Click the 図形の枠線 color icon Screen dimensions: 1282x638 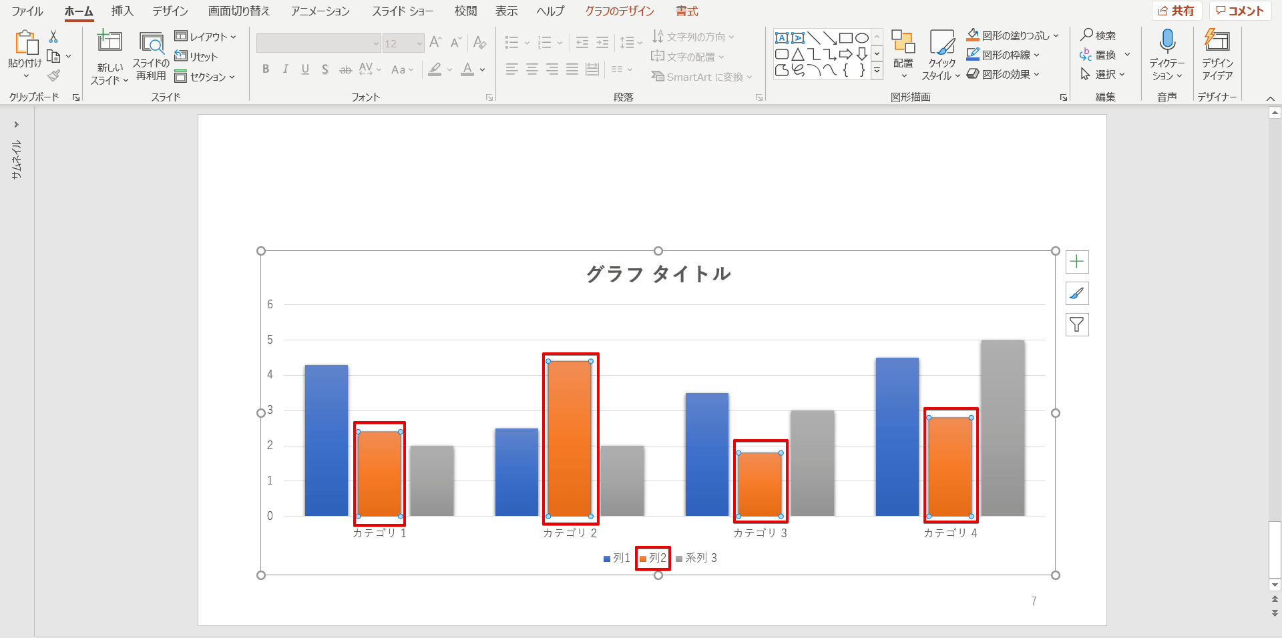click(973, 55)
